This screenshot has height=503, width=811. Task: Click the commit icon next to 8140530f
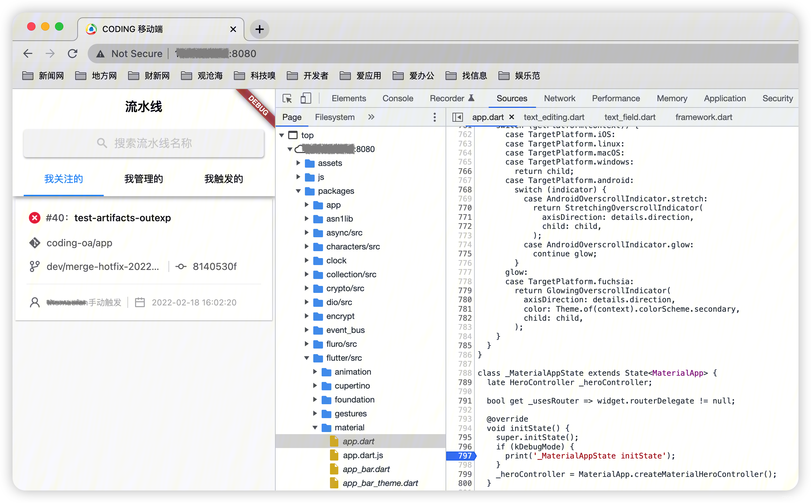[x=181, y=266]
